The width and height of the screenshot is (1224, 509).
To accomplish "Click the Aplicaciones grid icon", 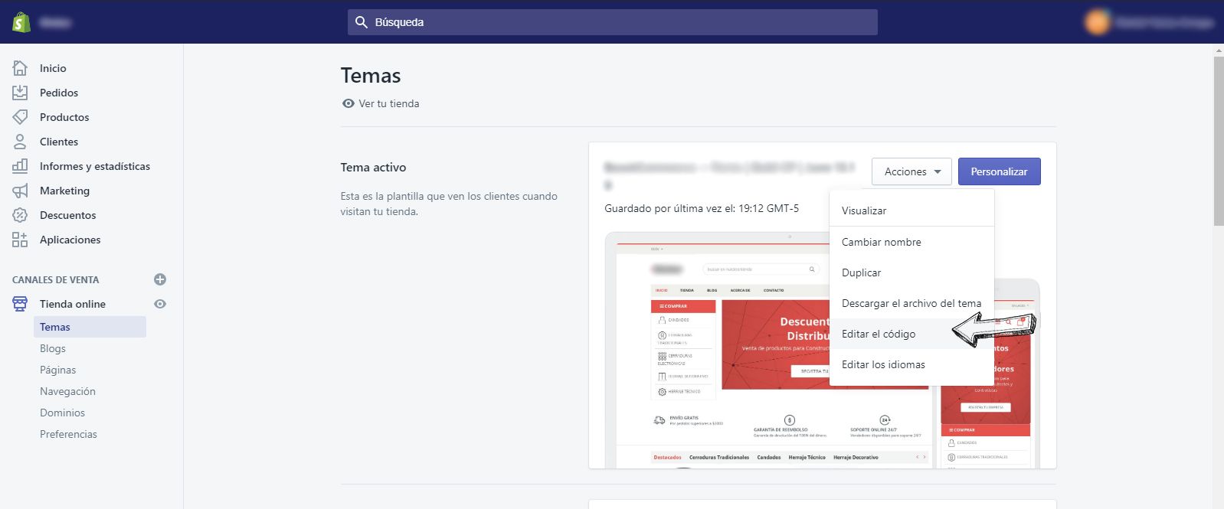I will 20,240.
